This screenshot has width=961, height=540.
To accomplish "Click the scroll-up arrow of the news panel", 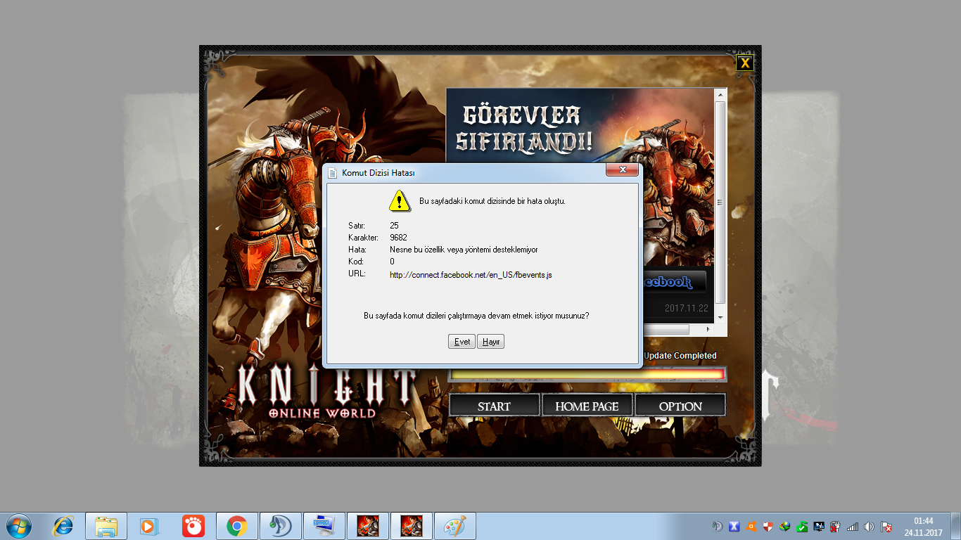I will click(720, 94).
